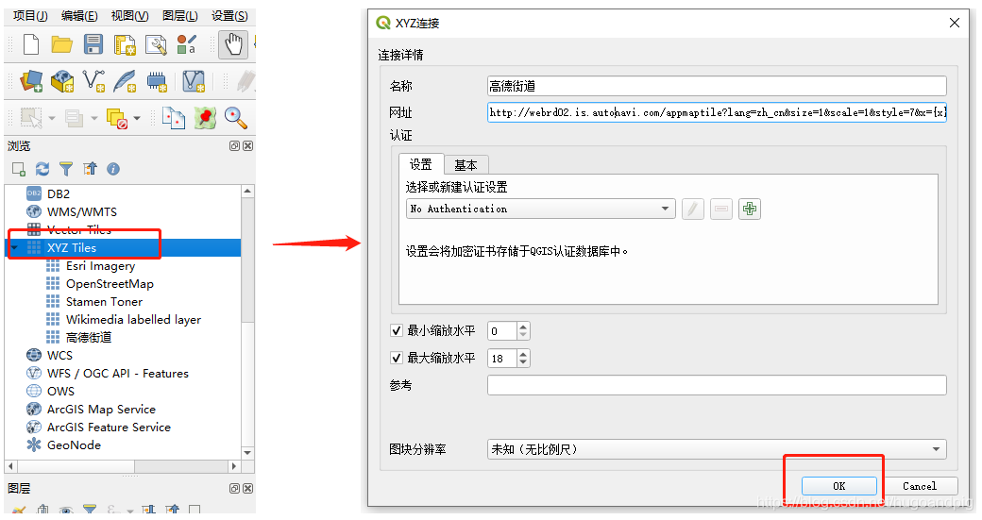982x520 pixels.
Task: Click the OK button
Action: pos(838,486)
